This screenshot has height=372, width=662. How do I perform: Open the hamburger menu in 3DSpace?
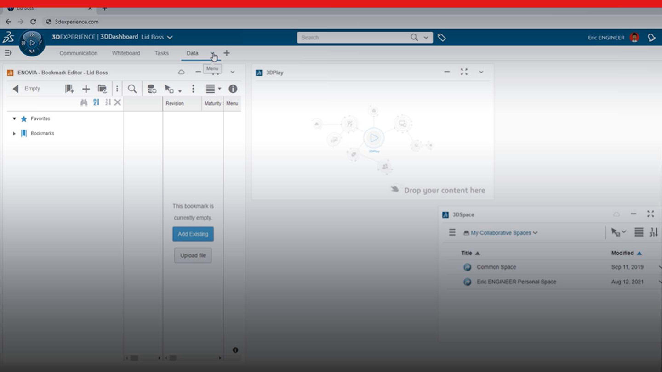pos(452,232)
